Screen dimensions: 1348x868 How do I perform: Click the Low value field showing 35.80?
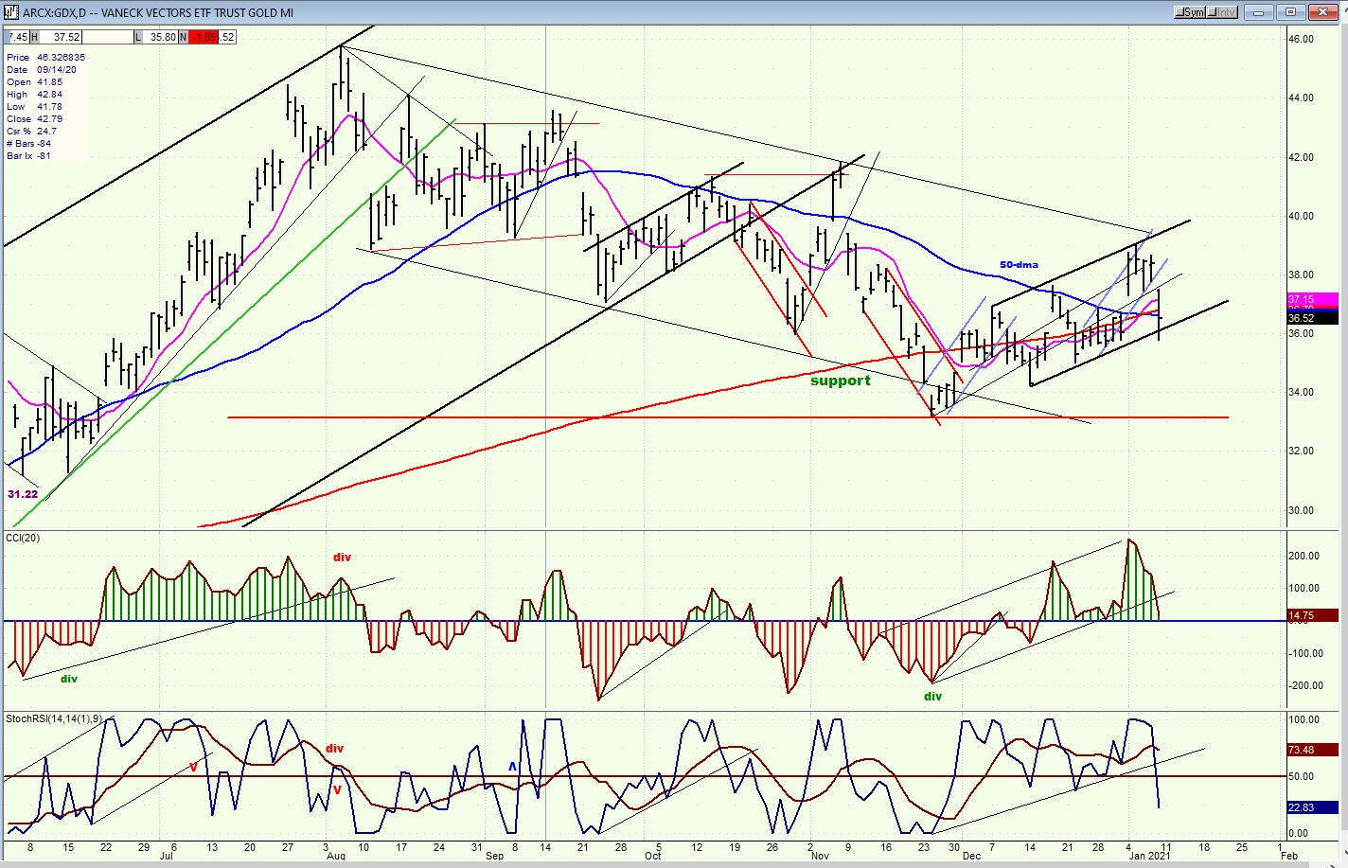pyautogui.click(x=162, y=37)
